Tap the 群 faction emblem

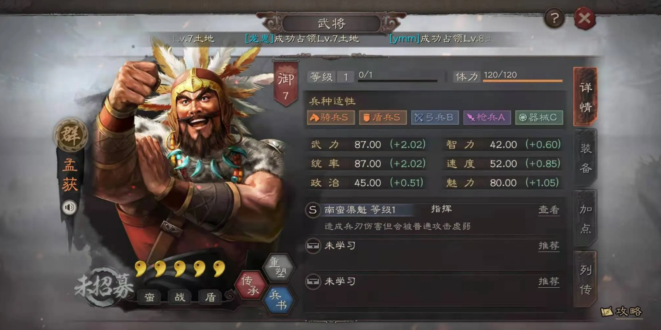71,135
